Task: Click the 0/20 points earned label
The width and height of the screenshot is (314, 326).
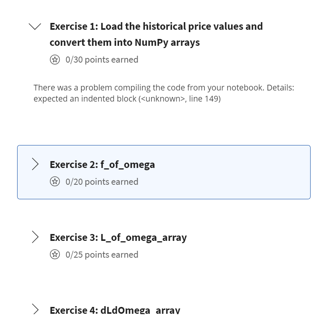Action: pyautogui.click(x=102, y=182)
